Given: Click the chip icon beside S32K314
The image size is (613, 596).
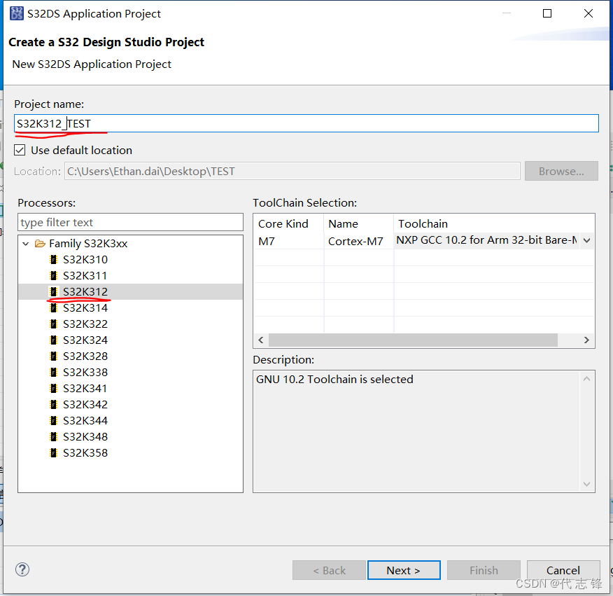Looking at the screenshot, I should (x=54, y=308).
